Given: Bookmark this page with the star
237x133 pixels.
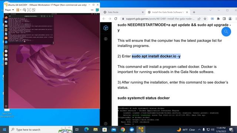Looking at the screenshot, I should [x=205, y=19].
